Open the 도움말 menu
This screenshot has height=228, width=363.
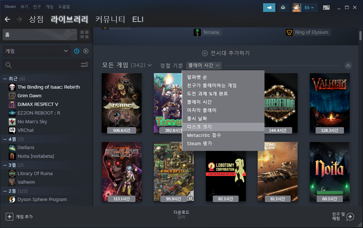64,7
